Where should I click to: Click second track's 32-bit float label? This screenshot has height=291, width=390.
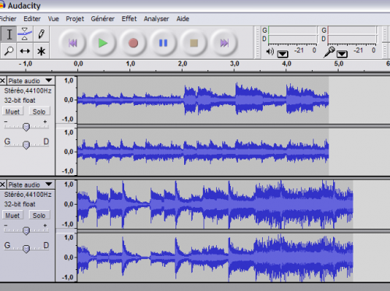click(x=19, y=204)
